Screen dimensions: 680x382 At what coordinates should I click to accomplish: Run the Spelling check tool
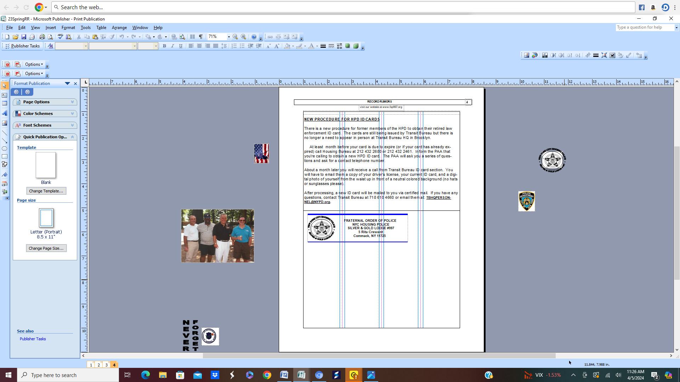click(60, 37)
